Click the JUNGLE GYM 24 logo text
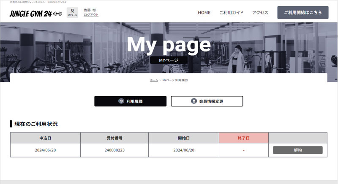 [x=30, y=14]
